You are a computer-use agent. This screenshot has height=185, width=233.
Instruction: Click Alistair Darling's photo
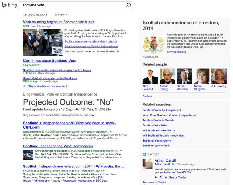167,76
